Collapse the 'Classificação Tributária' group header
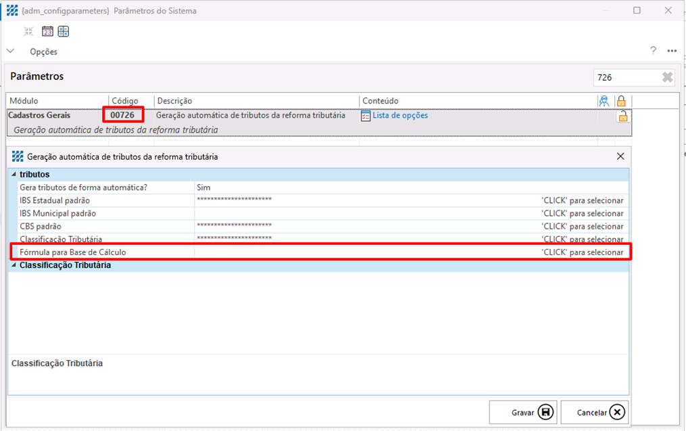686x431 pixels. click(14, 266)
